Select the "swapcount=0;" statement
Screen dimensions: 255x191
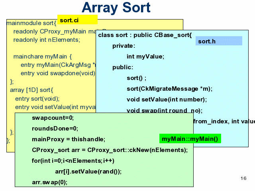(x=53, y=118)
